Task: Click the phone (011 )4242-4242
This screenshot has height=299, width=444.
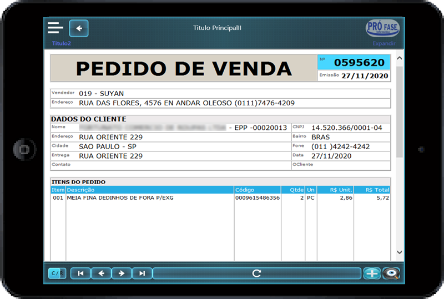Action: pyautogui.click(x=341, y=146)
